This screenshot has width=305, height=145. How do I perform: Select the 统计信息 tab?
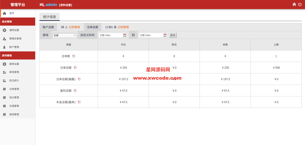point(49,17)
